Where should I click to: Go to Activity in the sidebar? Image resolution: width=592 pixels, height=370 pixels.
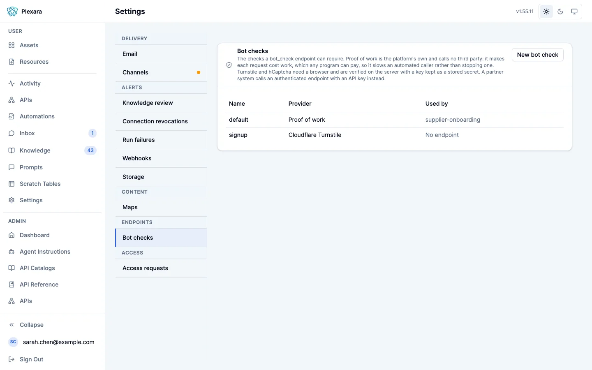[52, 83]
